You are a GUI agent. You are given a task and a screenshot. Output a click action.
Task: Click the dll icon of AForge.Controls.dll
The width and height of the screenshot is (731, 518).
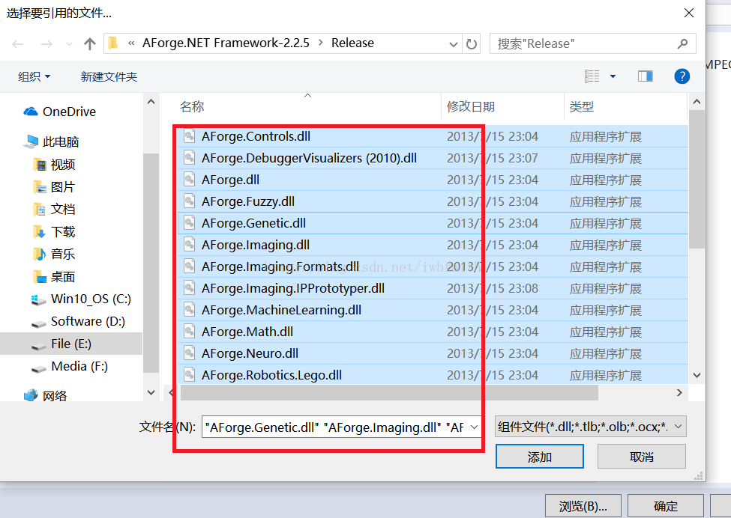coord(189,136)
